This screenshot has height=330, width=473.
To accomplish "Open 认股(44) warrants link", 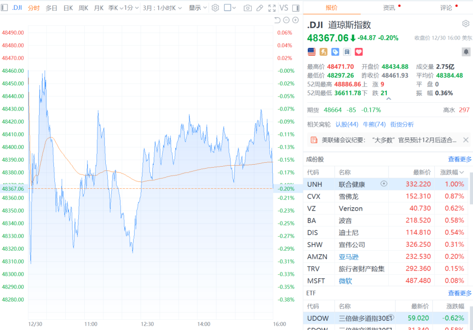I will tap(347, 124).
